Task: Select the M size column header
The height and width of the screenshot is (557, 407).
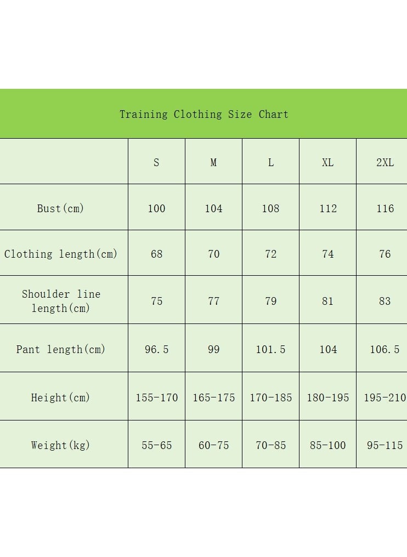Action: [213, 161]
